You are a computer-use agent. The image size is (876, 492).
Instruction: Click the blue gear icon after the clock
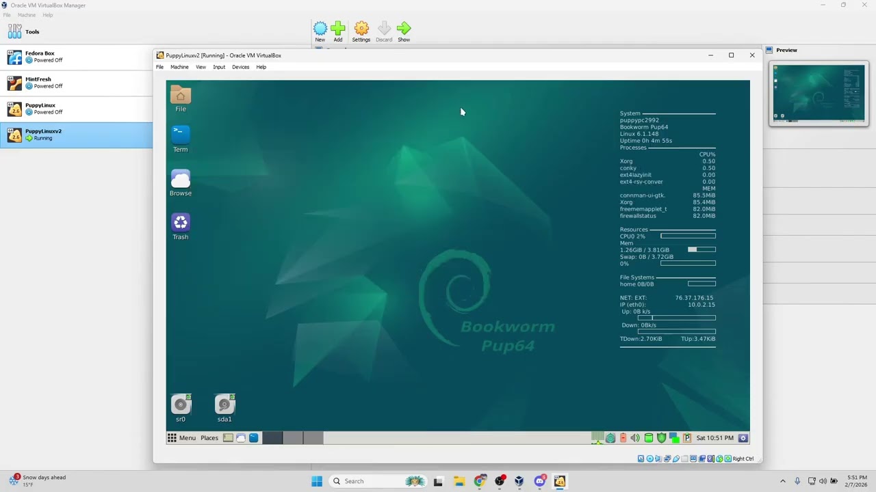pos(743,438)
